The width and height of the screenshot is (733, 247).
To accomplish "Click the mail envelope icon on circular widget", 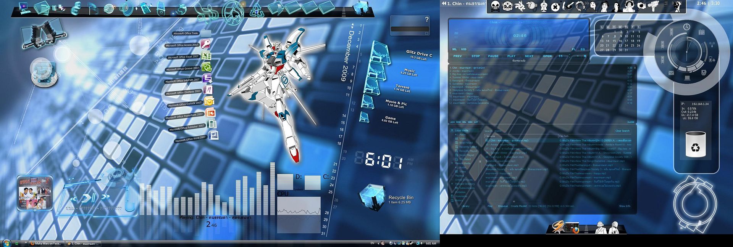I will point(671,72).
